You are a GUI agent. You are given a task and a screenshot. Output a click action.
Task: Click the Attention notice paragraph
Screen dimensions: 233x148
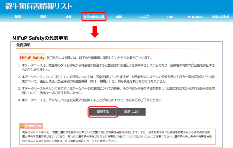[x=117, y=136]
